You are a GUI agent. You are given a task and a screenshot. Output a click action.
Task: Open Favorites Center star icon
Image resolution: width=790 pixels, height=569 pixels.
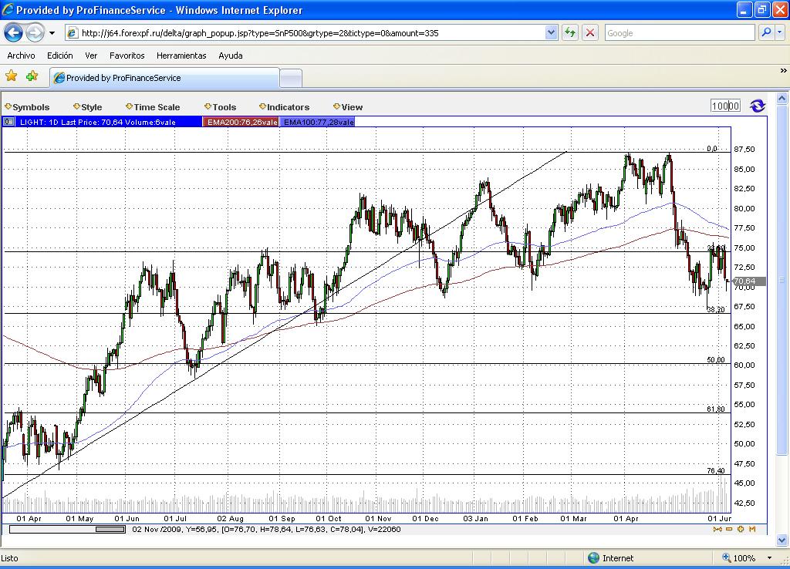[11, 76]
